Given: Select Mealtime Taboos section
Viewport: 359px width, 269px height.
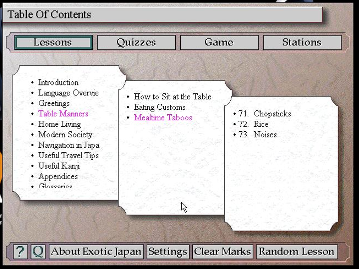Looking at the screenshot, I should tap(163, 118).
